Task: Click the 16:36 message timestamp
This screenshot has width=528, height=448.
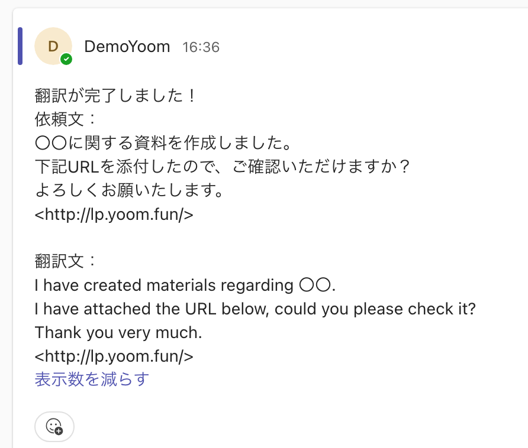Action: tap(201, 47)
